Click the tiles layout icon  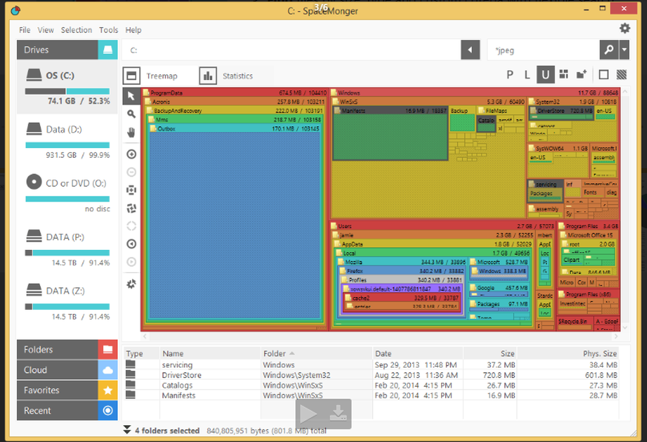564,74
